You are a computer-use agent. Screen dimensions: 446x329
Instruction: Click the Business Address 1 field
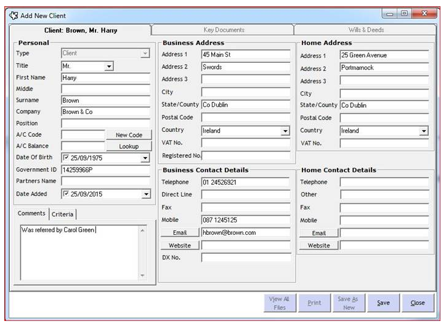coord(246,55)
